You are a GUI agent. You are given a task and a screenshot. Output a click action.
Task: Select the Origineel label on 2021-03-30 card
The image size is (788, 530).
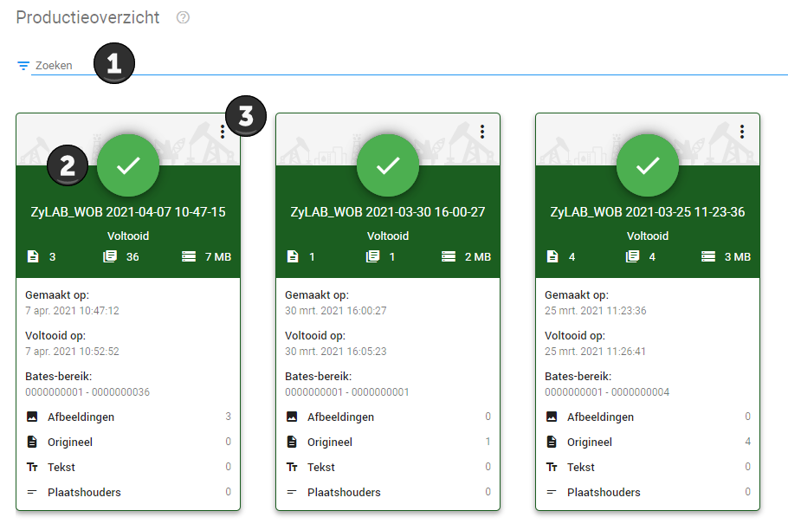[x=330, y=442]
